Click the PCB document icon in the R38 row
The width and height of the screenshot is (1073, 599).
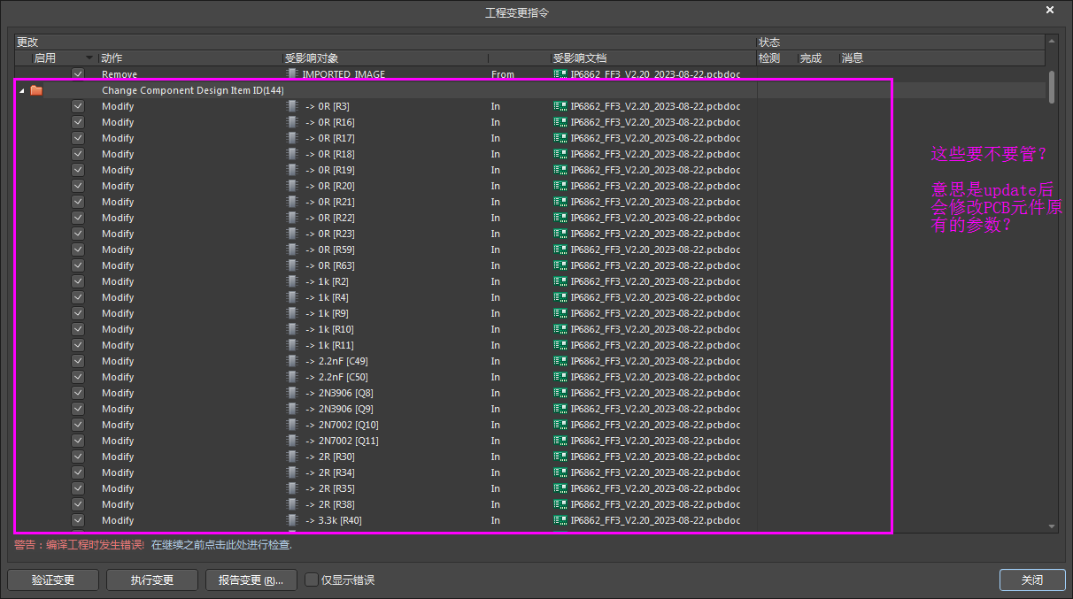pos(560,504)
